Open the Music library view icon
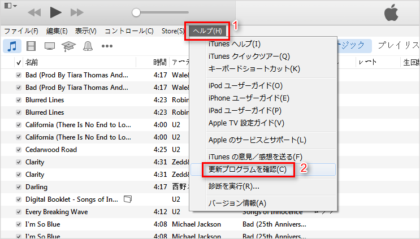This screenshot has height=239, width=420. [x=12, y=46]
